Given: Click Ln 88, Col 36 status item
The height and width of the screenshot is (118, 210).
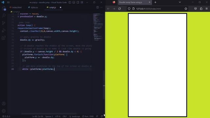Looking at the screenshot, I should [38, 116].
